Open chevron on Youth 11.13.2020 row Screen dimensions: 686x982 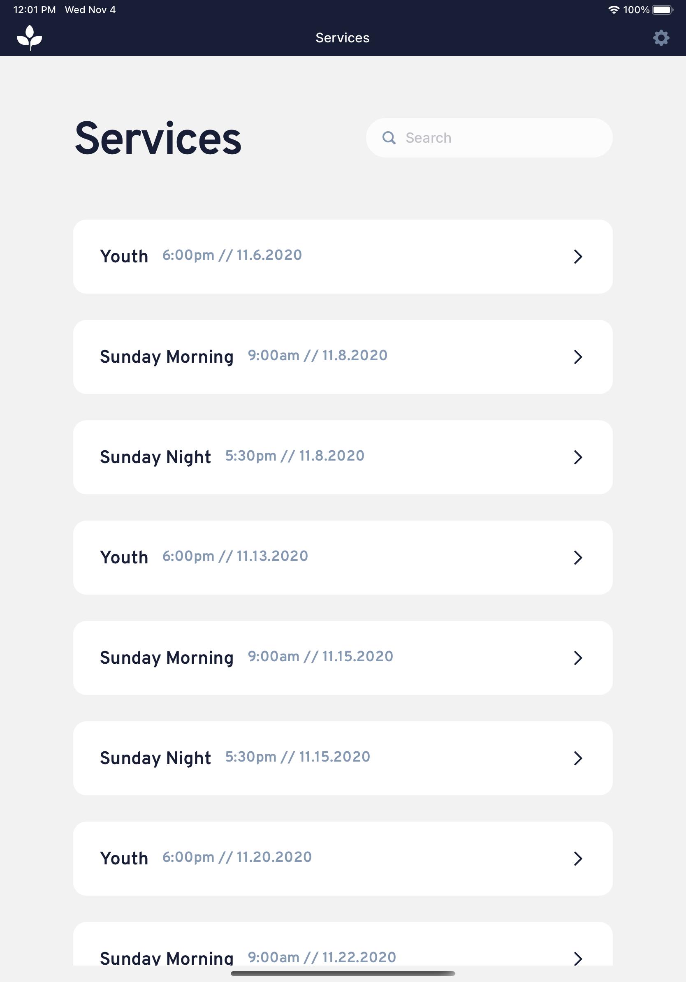(578, 557)
